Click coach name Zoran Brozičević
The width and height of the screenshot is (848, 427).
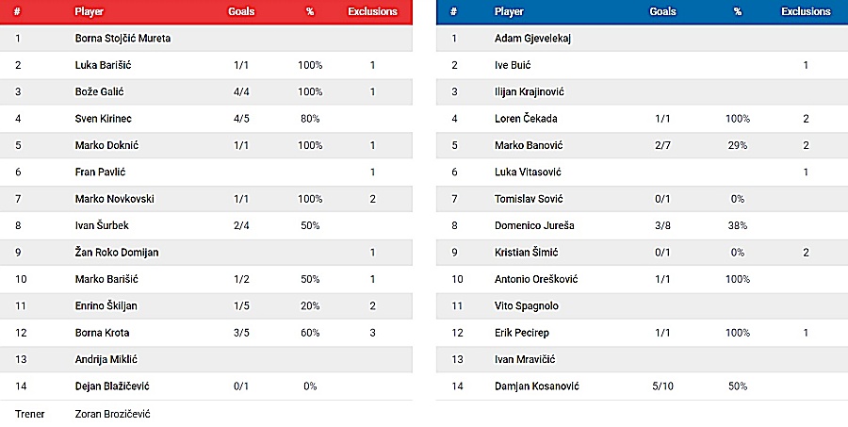(x=112, y=414)
